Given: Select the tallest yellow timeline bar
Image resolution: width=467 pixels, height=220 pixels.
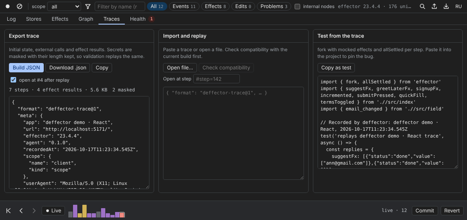Looking at the screenshot, I should [x=84, y=211].
